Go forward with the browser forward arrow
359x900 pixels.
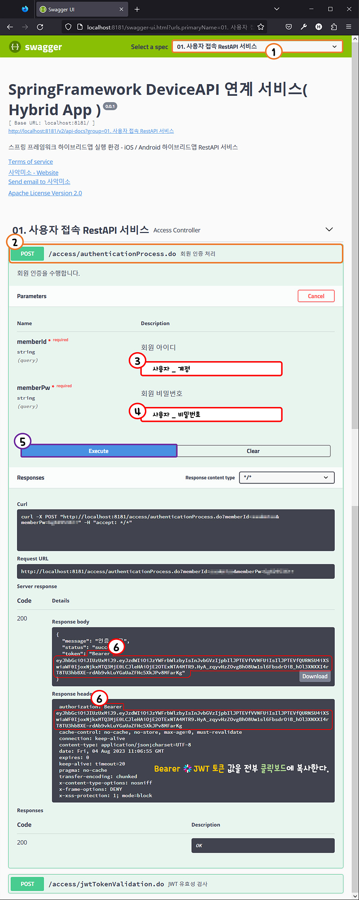25,27
